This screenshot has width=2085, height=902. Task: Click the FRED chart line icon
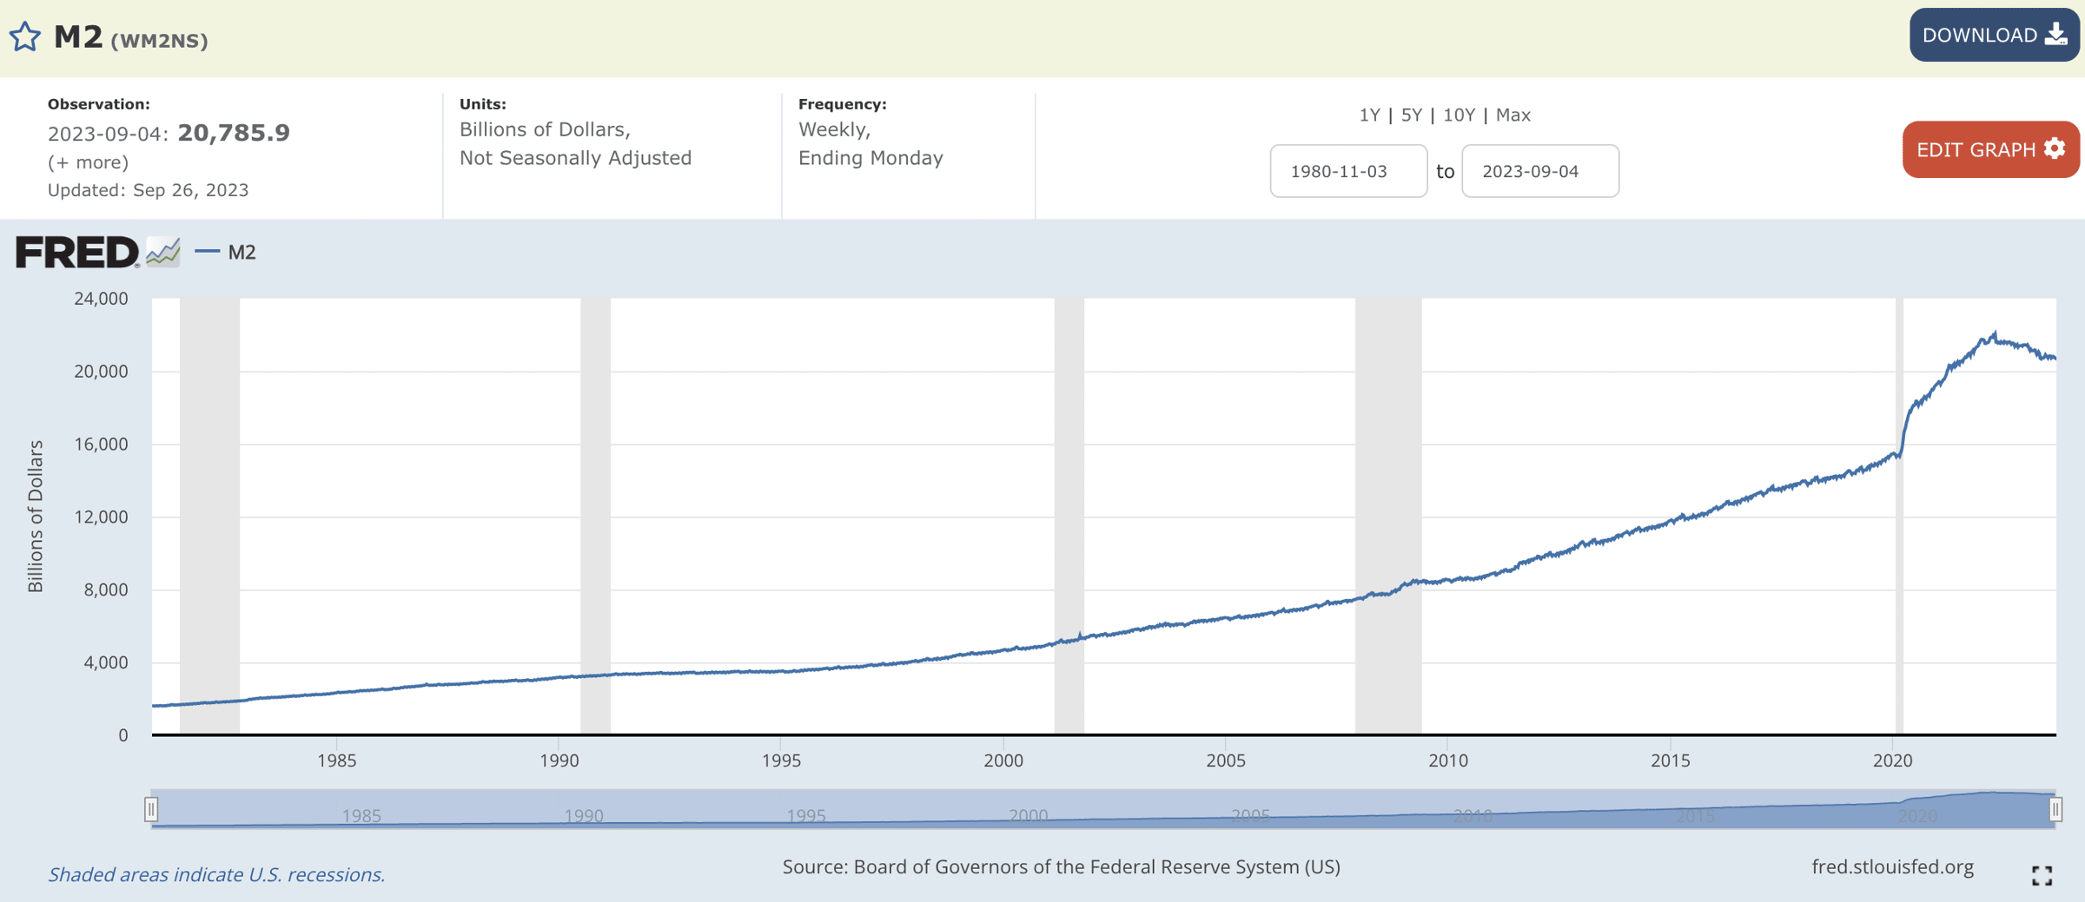click(x=163, y=253)
